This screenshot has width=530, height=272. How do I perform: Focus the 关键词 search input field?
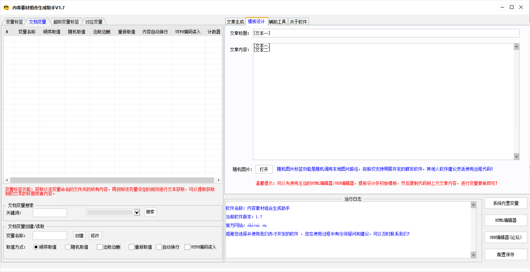tap(50, 213)
